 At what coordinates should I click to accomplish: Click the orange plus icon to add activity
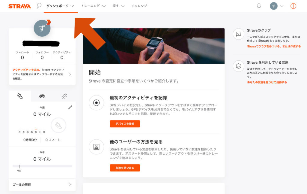coord(293,6)
